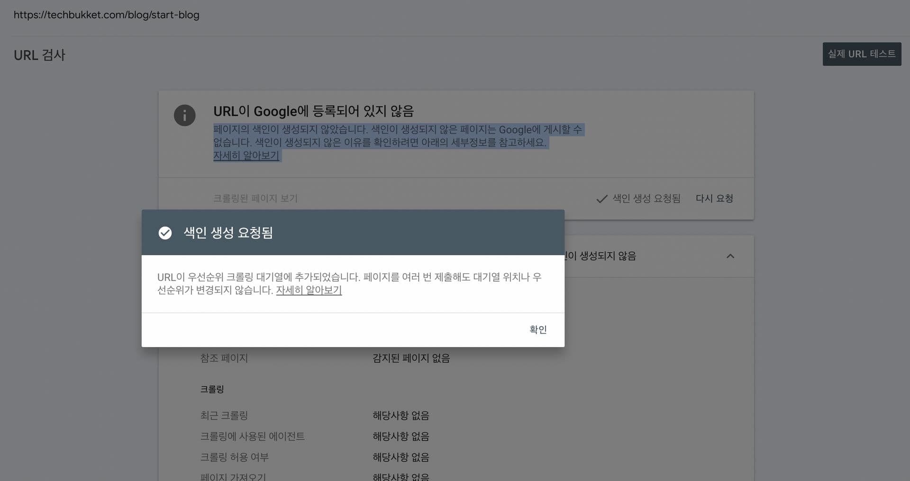Click the 참조 페이지 label

tap(224, 358)
